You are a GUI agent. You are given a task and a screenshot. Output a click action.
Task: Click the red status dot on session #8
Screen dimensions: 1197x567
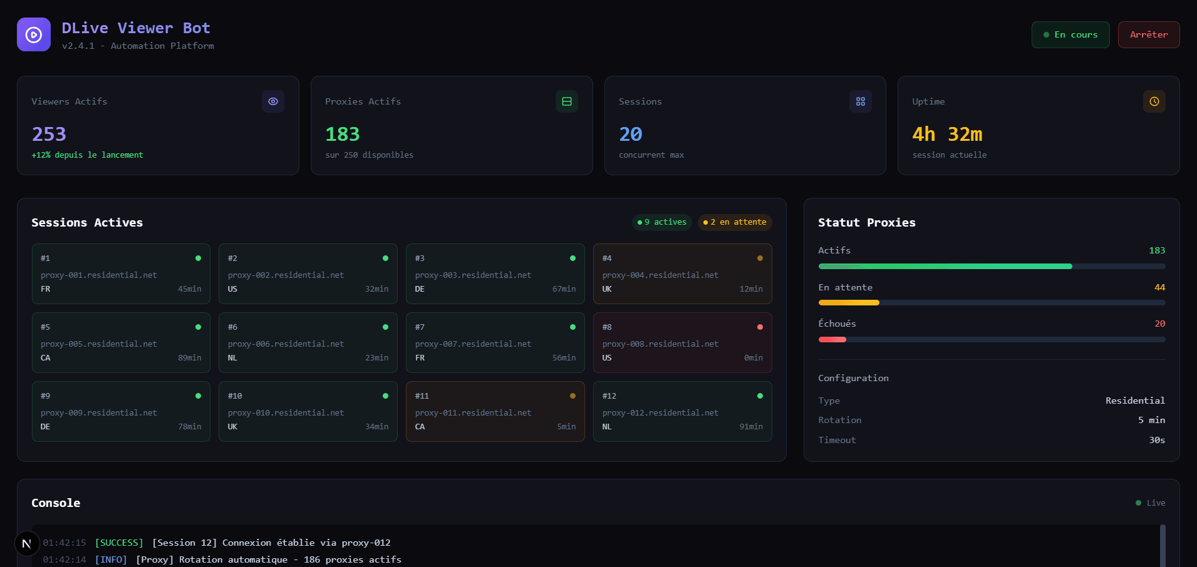[760, 327]
